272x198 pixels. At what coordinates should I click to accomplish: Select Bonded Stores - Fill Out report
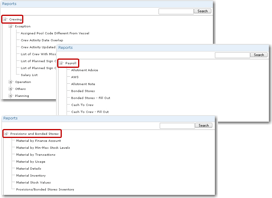point(91,98)
